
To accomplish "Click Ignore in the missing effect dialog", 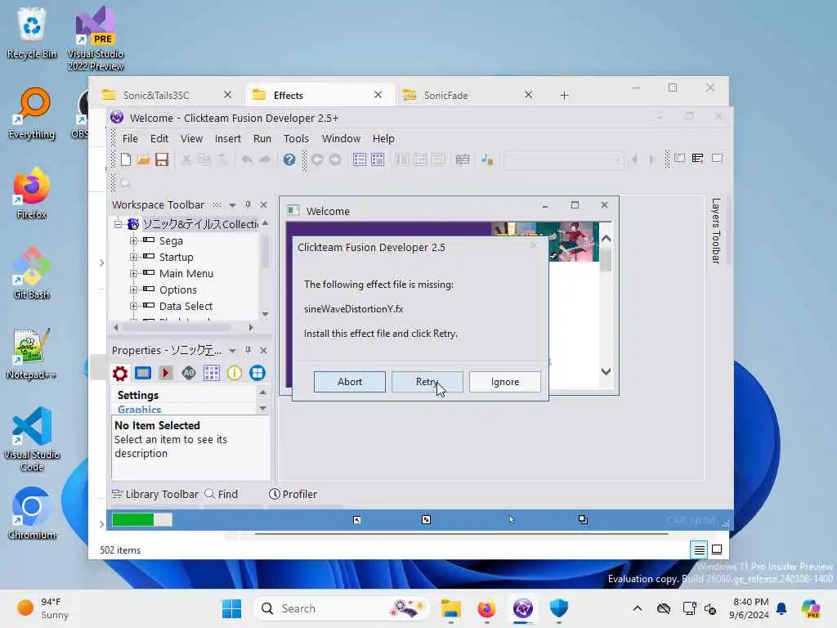I will point(505,382).
